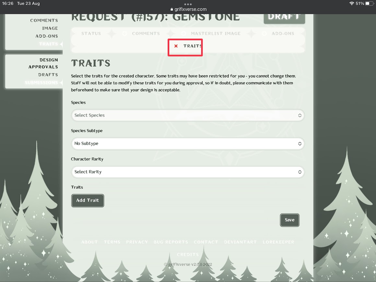The height and width of the screenshot is (282, 376).
Task: Open the Select Species dropdown
Action: (x=188, y=115)
